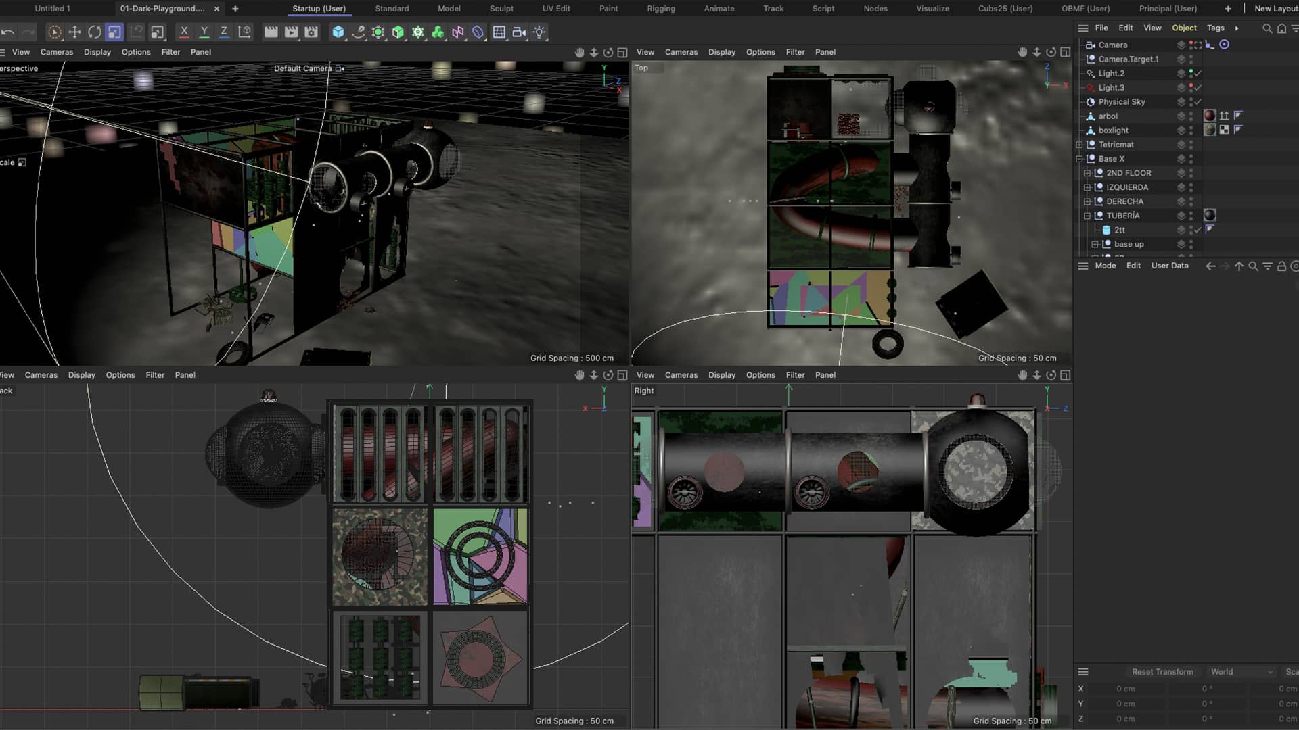The image size is (1299, 730).
Task: Click the Undo arrow in the toolbar
Action: [x=8, y=32]
